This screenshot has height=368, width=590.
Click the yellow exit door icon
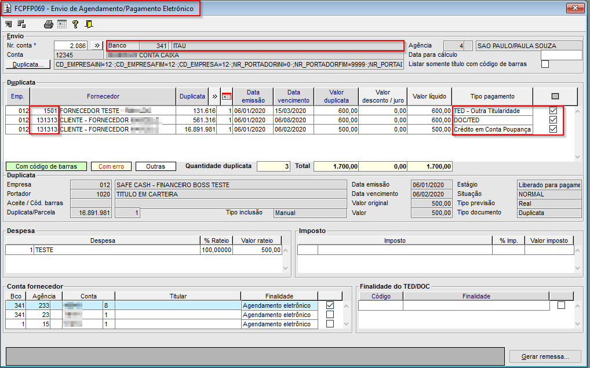(89, 24)
